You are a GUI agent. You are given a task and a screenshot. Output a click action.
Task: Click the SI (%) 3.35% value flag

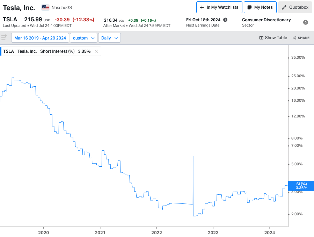click(x=301, y=186)
